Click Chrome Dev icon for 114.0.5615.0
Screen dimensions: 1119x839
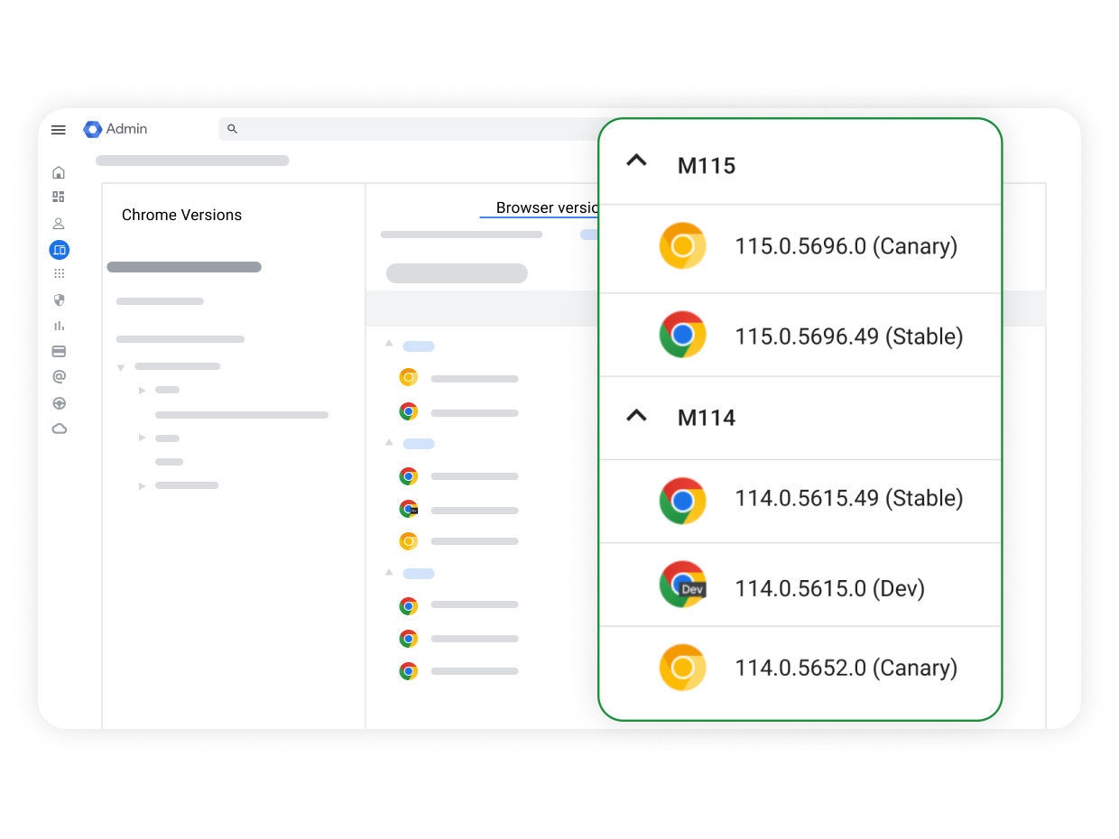(x=682, y=585)
